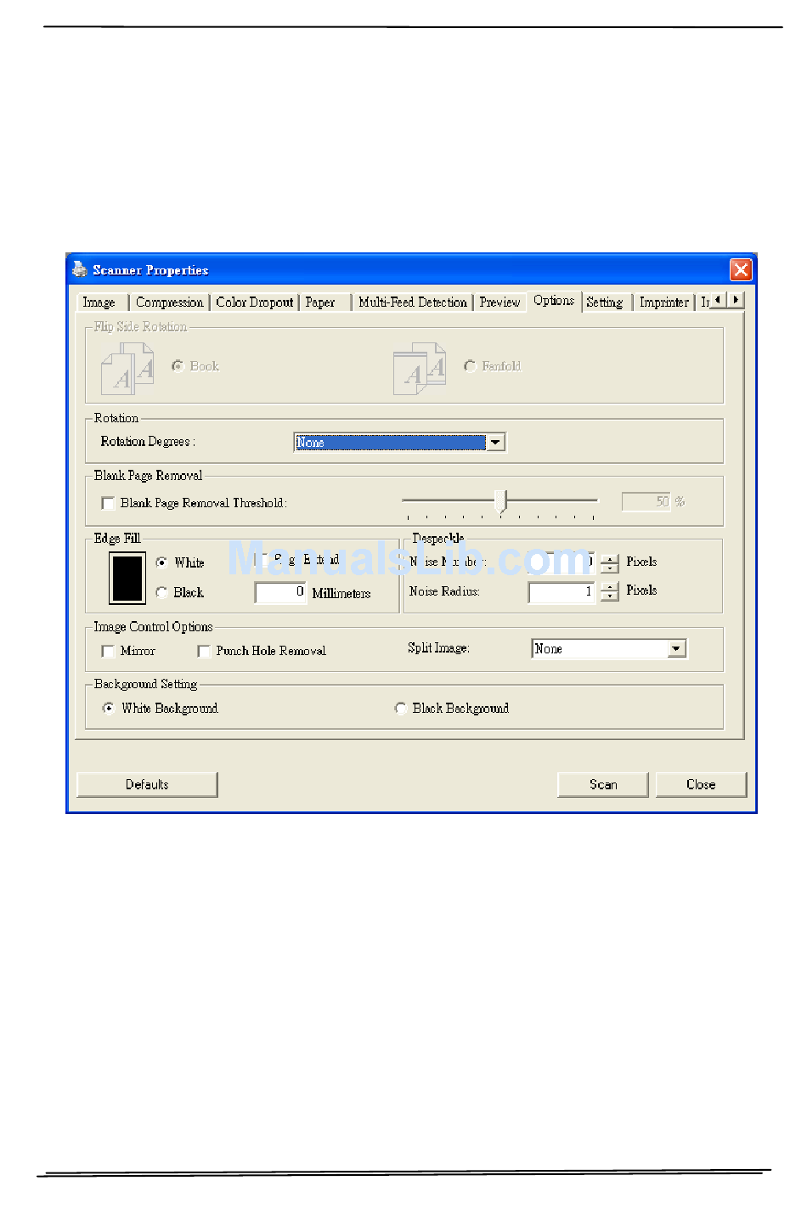Enable the Blank Page Removal Threshold checkbox
807x1209 pixels.
(x=108, y=503)
